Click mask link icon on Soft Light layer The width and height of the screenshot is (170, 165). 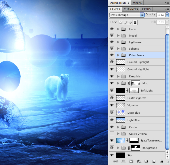pos(127,91)
